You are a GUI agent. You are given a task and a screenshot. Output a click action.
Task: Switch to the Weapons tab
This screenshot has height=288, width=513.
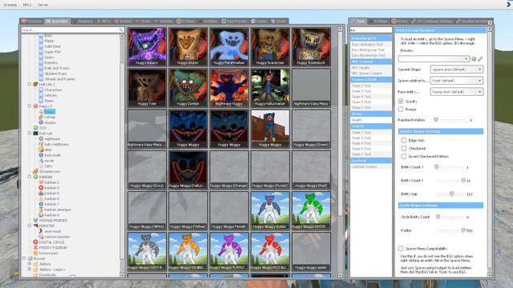pyautogui.click(x=83, y=22)
